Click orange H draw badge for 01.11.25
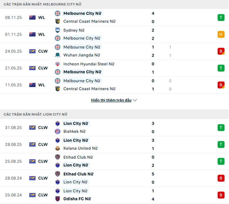Viewport: 229px width, 204px height. click(x=221, y=34)
